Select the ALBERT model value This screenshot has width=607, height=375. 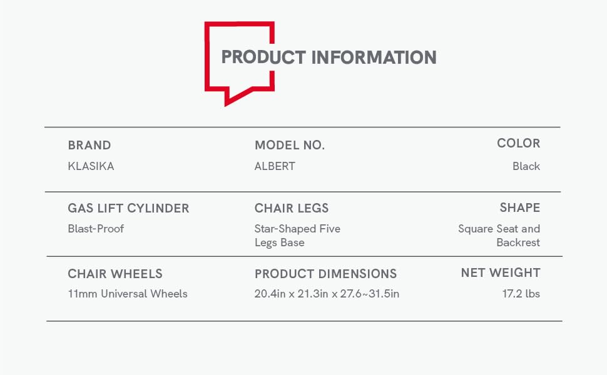pos(275,166)
